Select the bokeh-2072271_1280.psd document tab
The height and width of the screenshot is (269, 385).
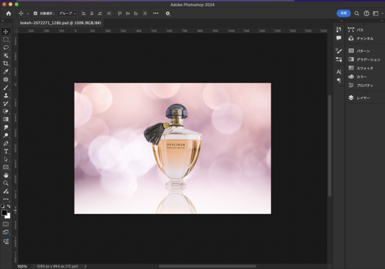click(60, 23)
